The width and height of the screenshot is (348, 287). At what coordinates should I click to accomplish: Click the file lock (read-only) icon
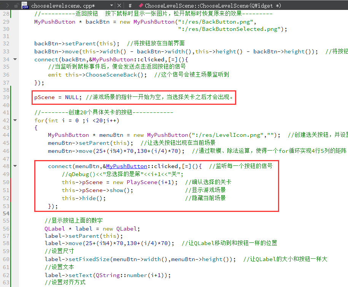[16, 6]
